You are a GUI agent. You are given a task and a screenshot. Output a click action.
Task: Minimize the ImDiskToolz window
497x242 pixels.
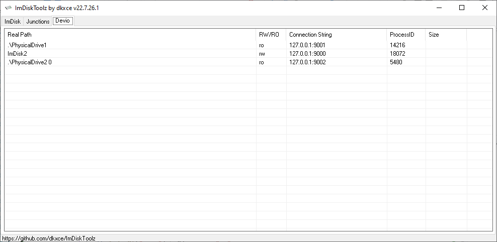coord(439,8)
